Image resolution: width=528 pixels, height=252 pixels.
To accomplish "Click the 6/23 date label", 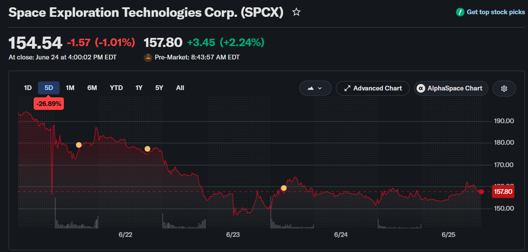I will [x=233, y=235].
